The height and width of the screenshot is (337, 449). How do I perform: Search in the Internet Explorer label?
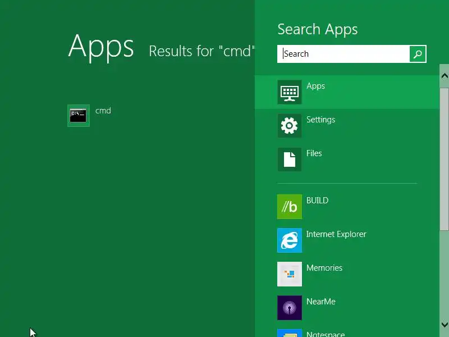pyautogui.click(x=336, y=234)
